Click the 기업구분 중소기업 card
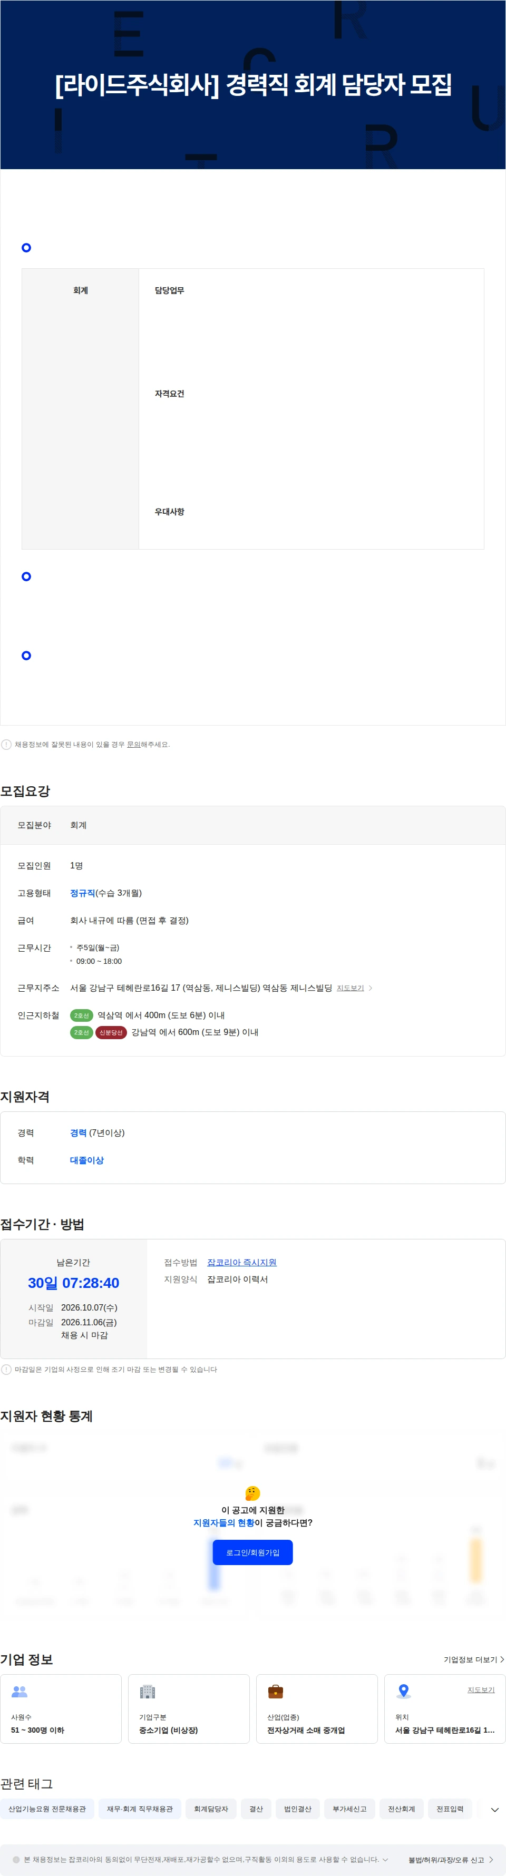 [189, 1708]
